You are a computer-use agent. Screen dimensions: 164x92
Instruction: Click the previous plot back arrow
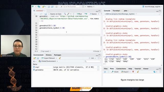[105, 72]
